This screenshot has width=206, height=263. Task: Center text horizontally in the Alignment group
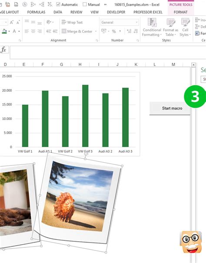point(33,31)
